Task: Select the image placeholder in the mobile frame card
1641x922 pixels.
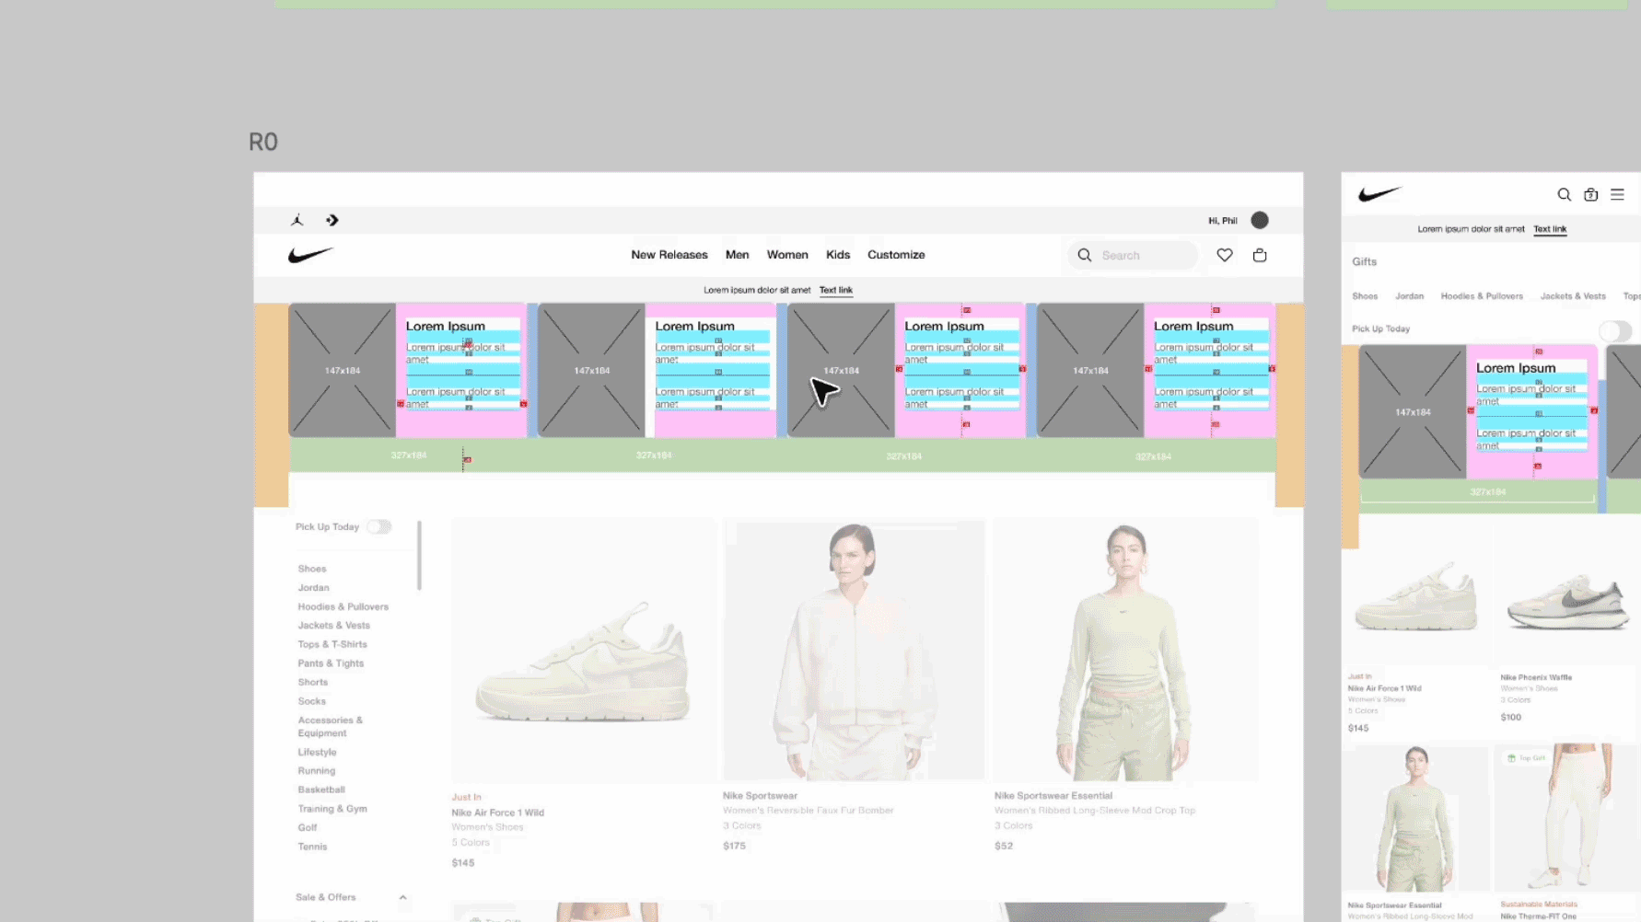Action: pos(1413,412)
